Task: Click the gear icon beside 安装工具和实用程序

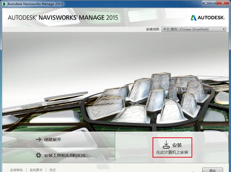Action: tap(38, 155)
